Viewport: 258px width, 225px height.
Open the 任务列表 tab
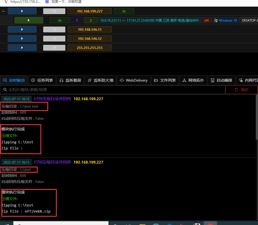42,80
